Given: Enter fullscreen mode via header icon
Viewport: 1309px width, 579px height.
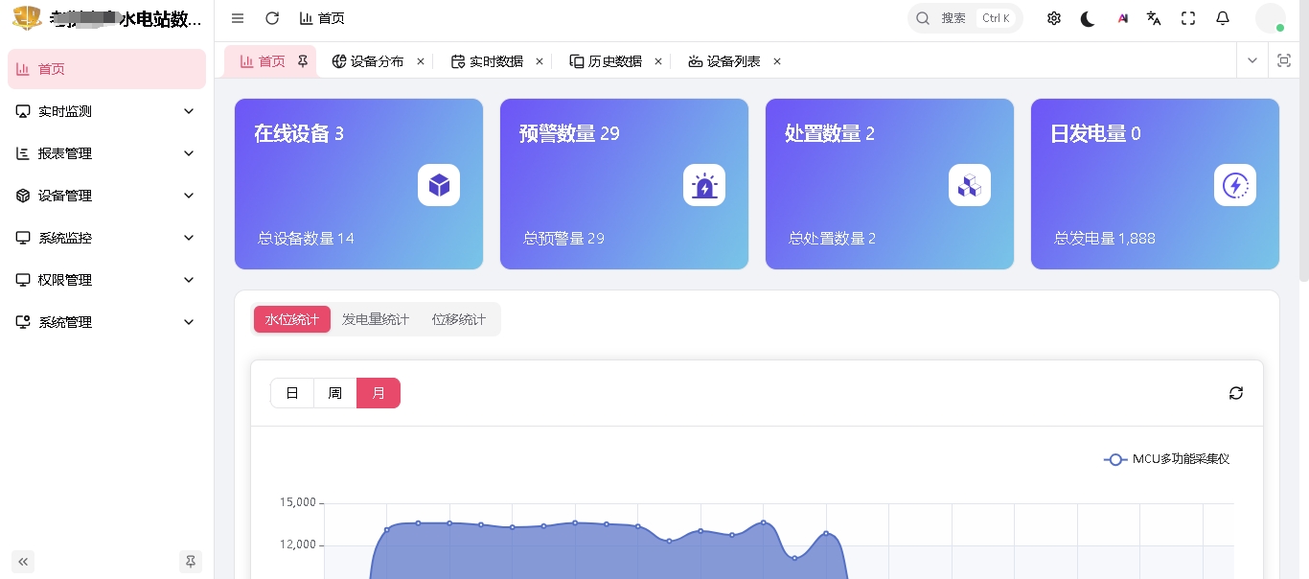Looking at the screenshot, I should coord(1188,18).
